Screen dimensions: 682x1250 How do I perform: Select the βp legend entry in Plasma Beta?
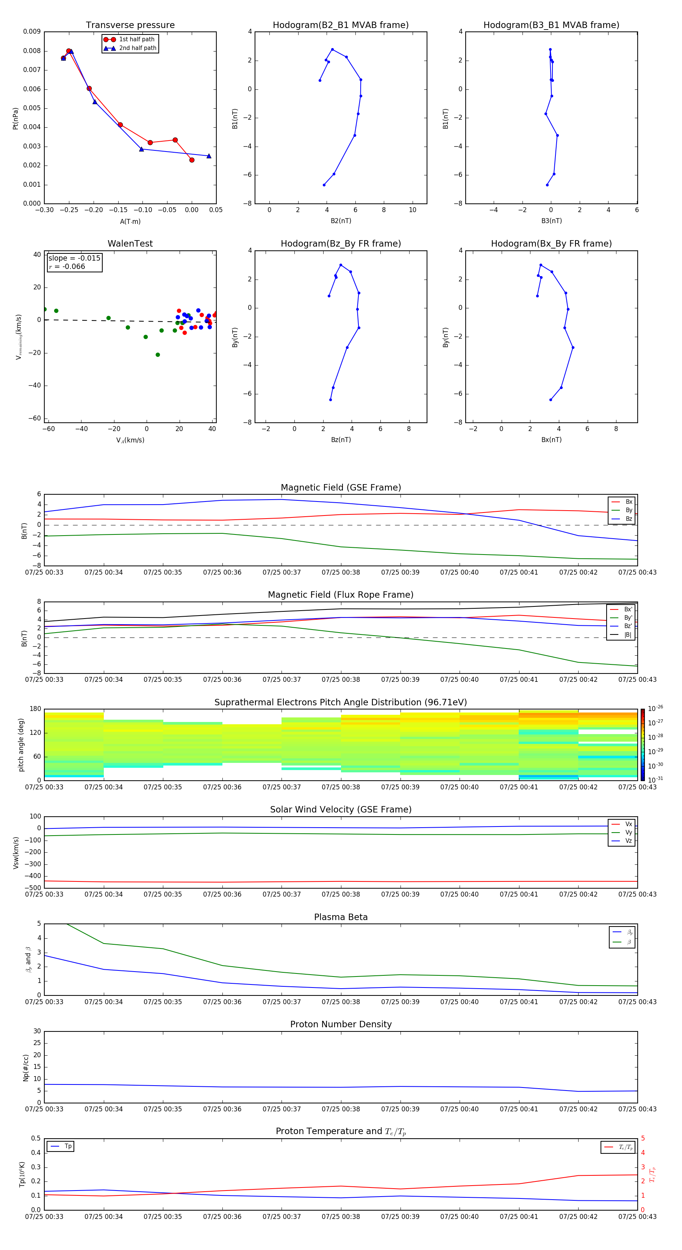click(622, 932)
